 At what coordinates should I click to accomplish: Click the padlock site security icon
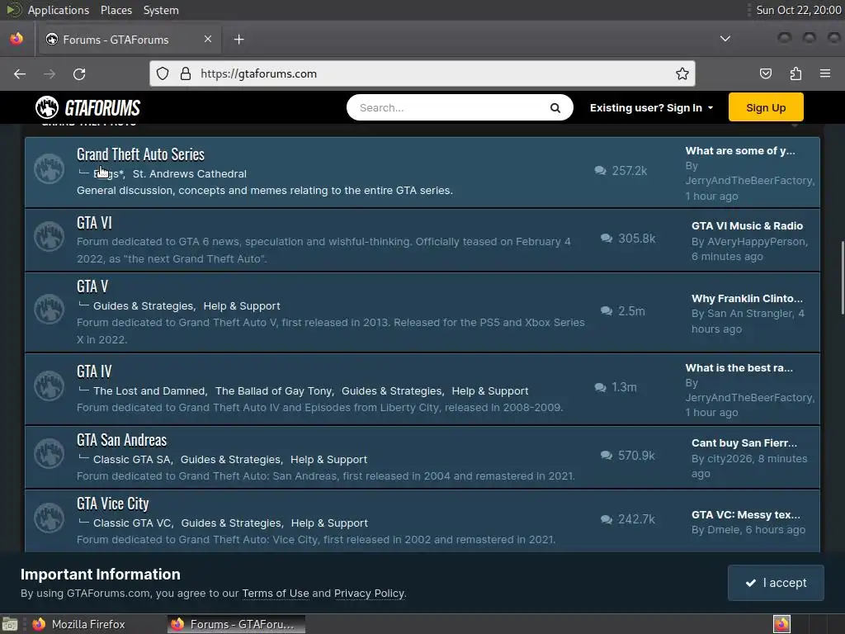click(x=186, y=73)
